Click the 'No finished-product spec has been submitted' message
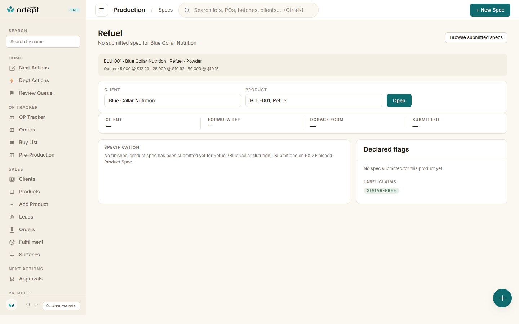519x324 pixels. [x=219, y=159]
